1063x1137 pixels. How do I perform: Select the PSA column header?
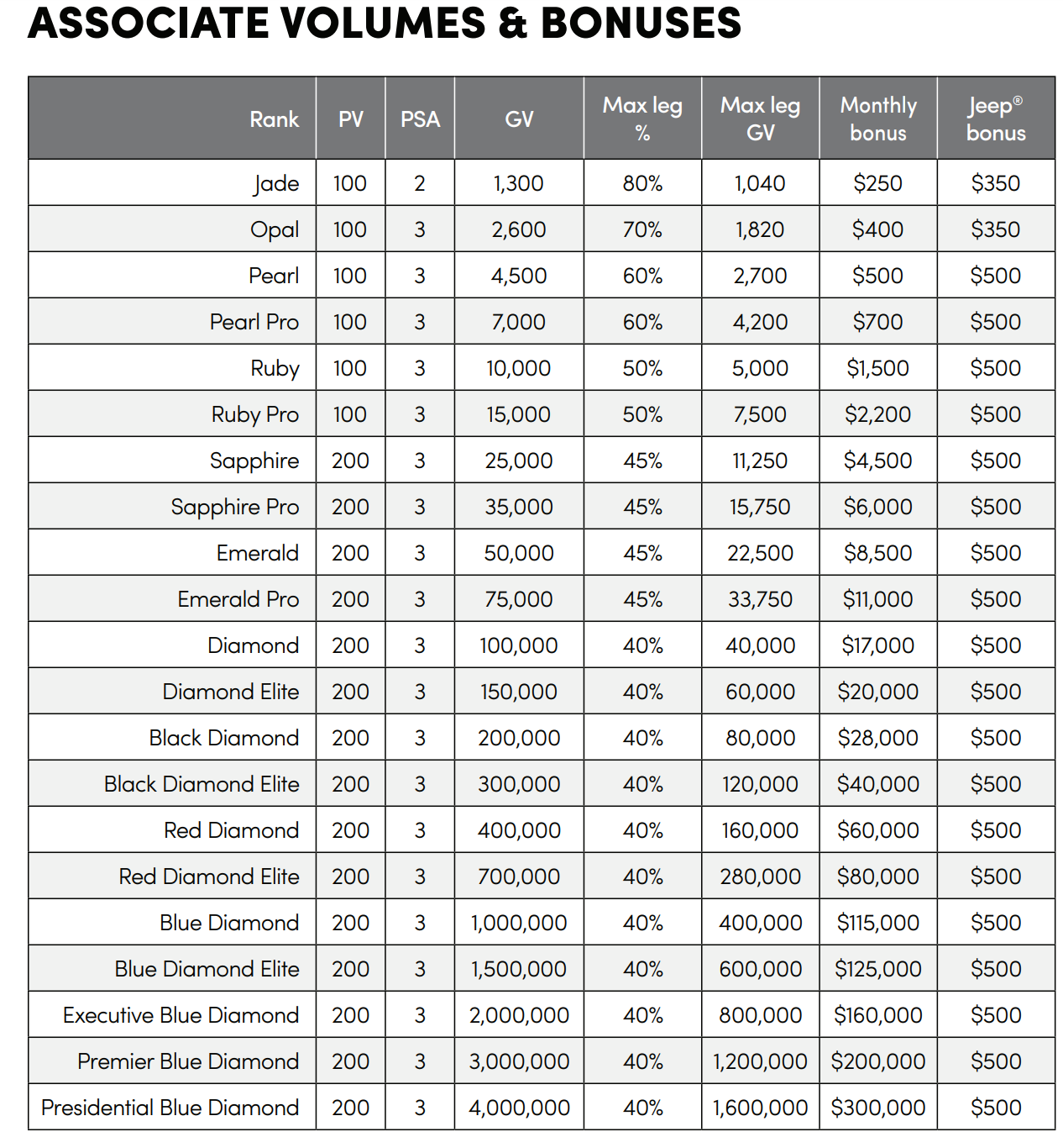pyautogui.click(x=420, y=119)
